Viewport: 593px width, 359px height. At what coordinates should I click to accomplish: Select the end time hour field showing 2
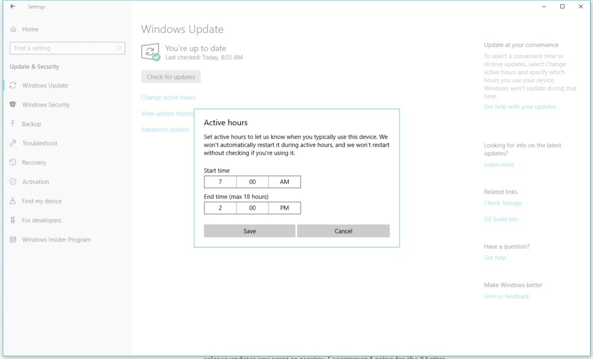click(220, 208)
